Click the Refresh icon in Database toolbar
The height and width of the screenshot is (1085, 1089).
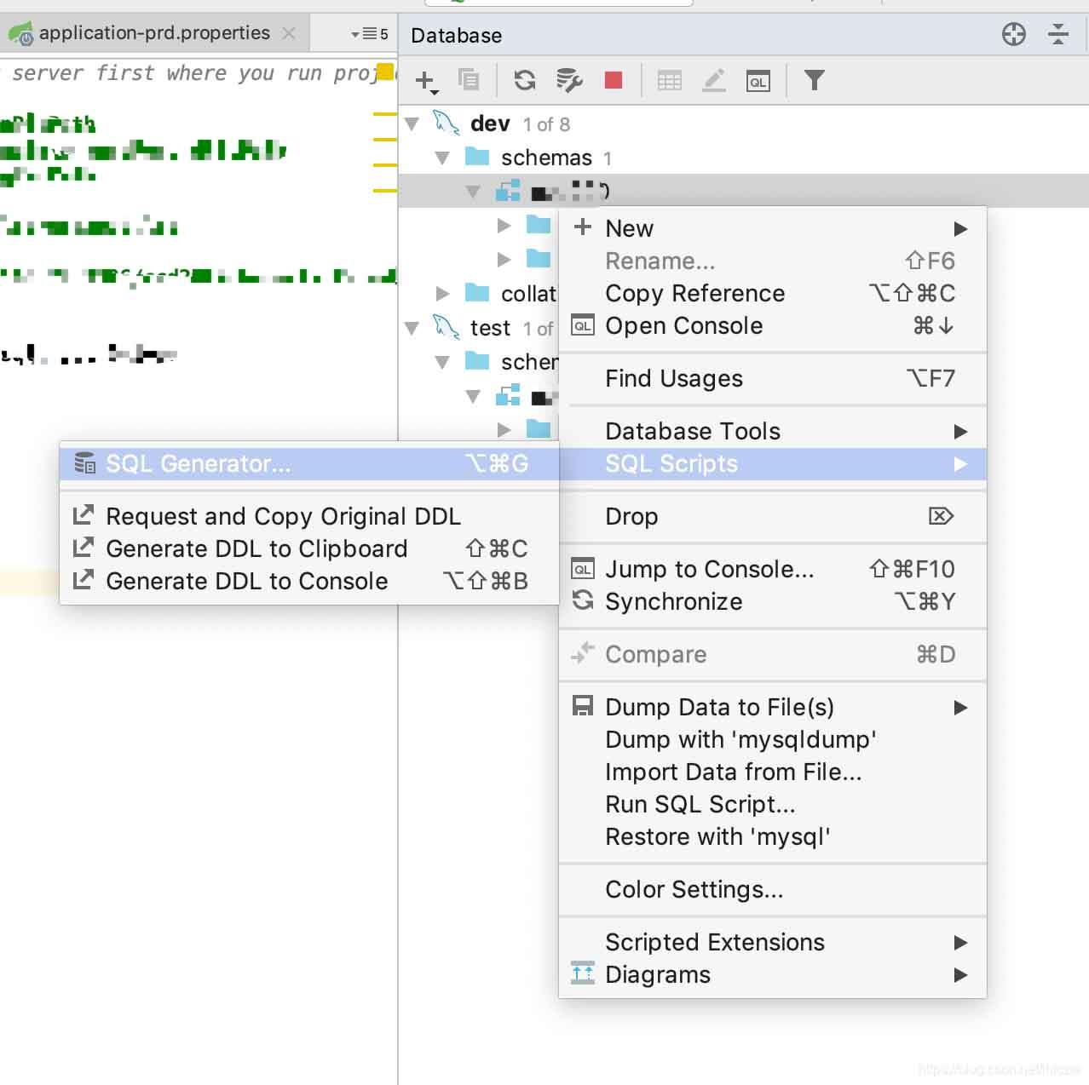pyautogui.click(x=525, y=81)
